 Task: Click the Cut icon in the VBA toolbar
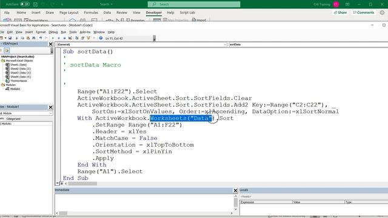coord(16,38)
